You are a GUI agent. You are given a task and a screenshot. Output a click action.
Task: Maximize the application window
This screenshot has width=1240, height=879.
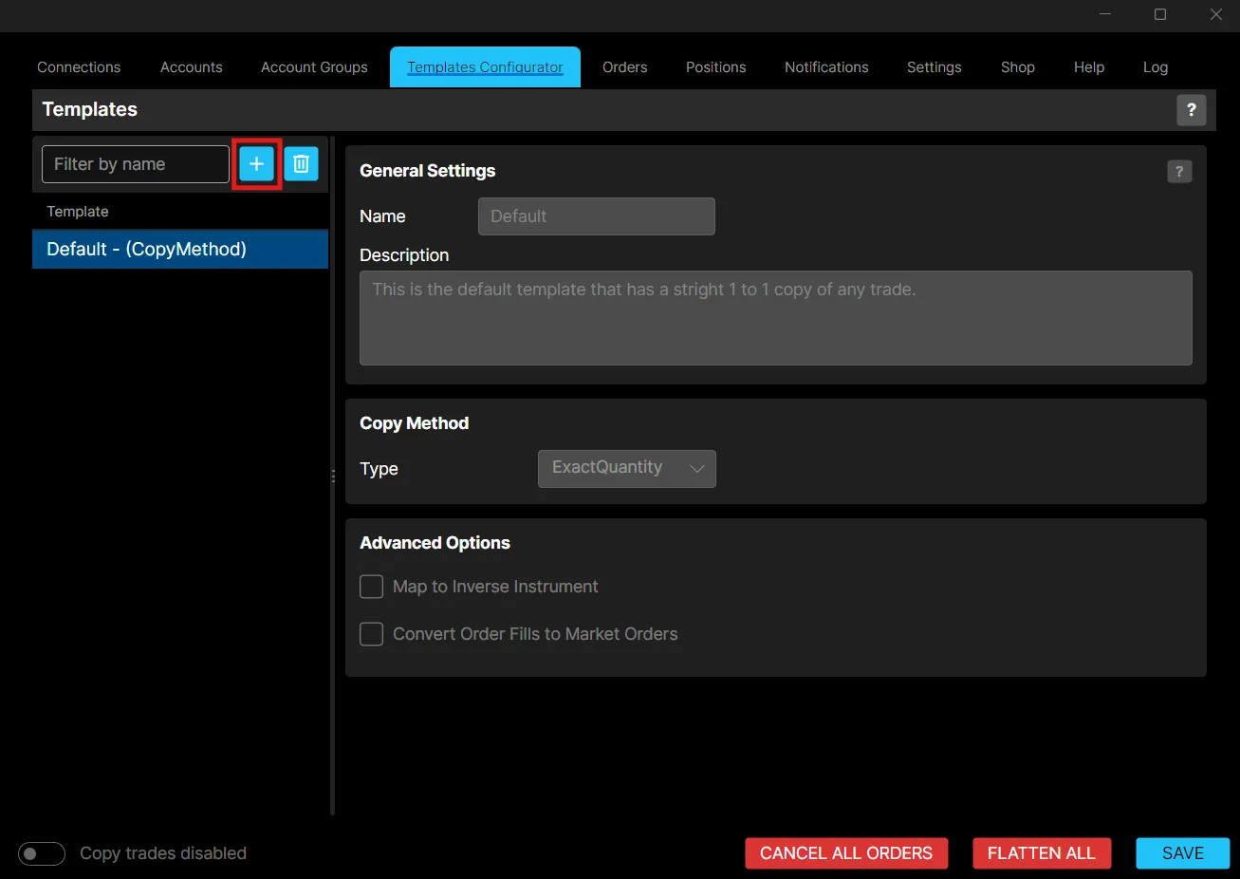pyautogui.click(x=1160, y=14)
